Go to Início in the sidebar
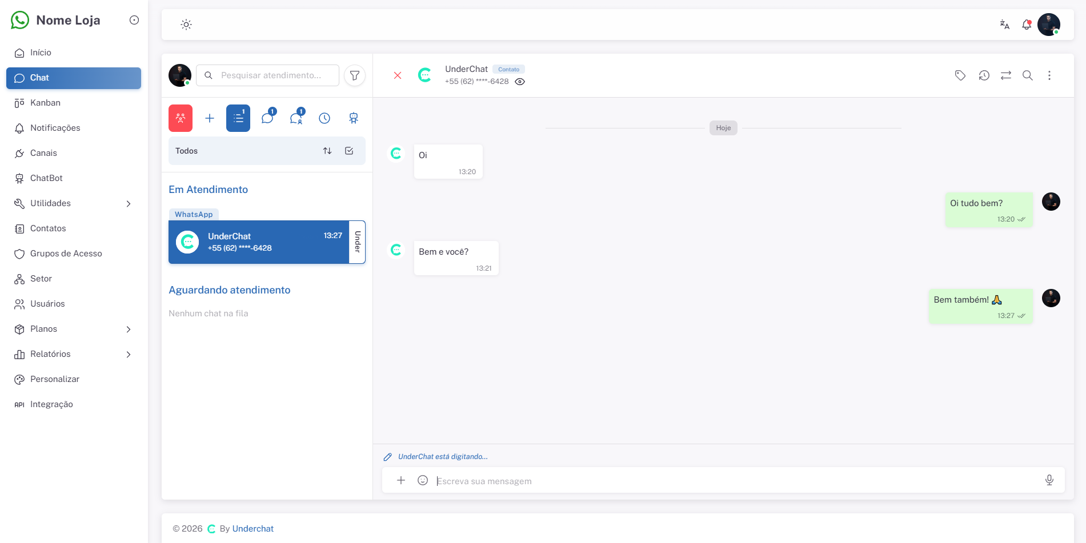Viewport: 1086px width, 543px height. click(74, 53)
